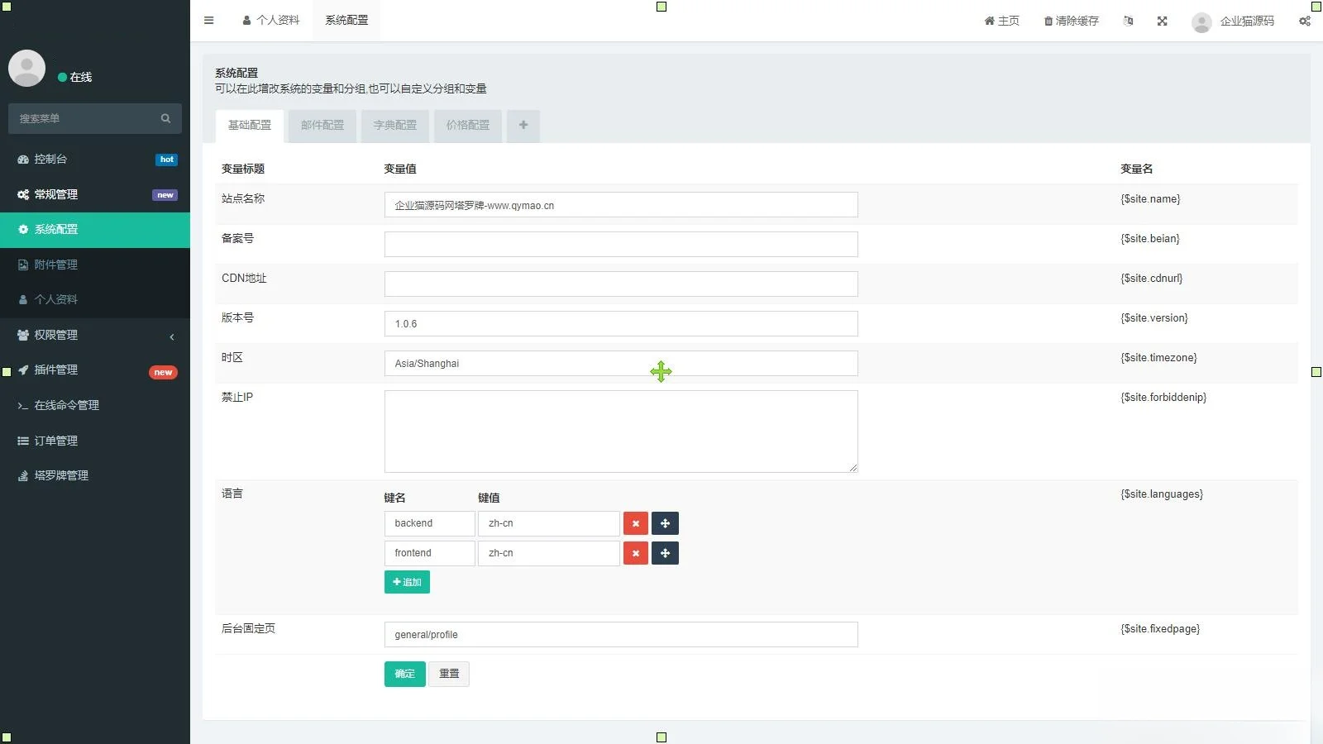Screen dimensions: 1323x744
Task: Open the 企业猫源码 user dropdown
Action: tap(1233, 21)
